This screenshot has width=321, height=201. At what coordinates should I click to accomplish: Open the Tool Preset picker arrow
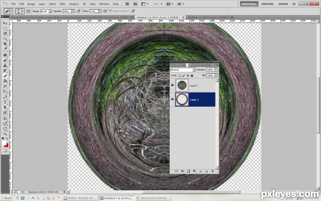(x=11, y=11)
